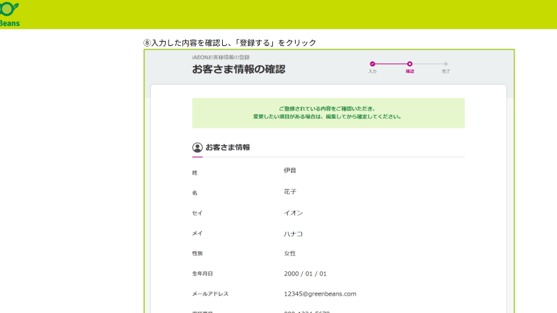The image size is (557, 313).
Task: Click the birthdate 2000 / 01 / 01
Action: coord(305,273)
